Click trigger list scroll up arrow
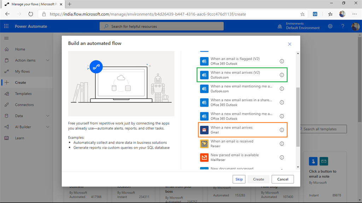The height and width of the screenshot is (203, 362). point(298,53)
